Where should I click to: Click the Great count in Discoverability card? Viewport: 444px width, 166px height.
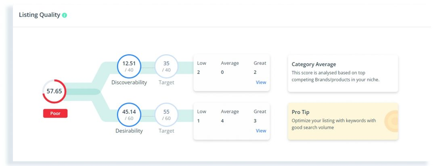255,72
